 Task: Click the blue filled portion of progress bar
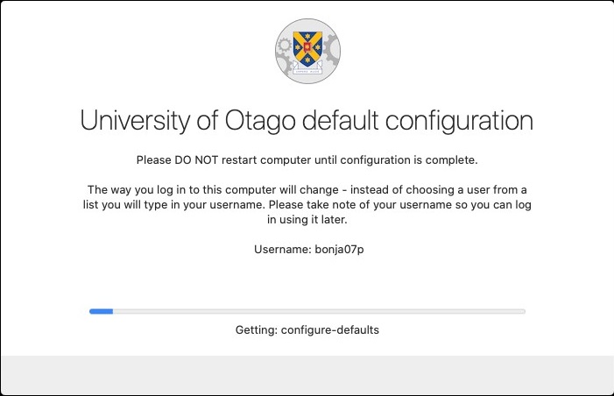pos(101,310)
